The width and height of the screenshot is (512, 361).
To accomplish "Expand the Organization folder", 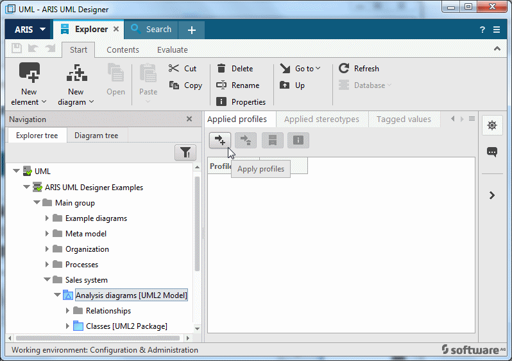I will pos(47,249).
